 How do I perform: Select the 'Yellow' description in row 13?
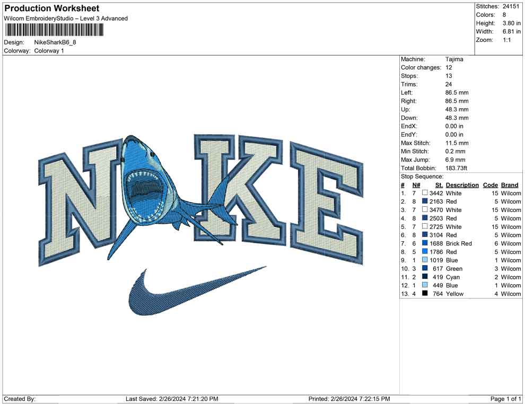[x=454, y=294]
